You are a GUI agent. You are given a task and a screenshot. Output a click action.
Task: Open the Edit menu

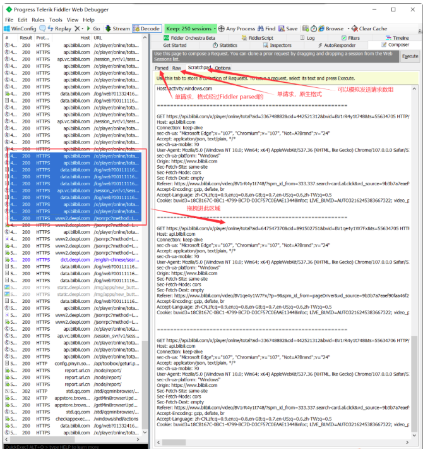coord(22,20)
